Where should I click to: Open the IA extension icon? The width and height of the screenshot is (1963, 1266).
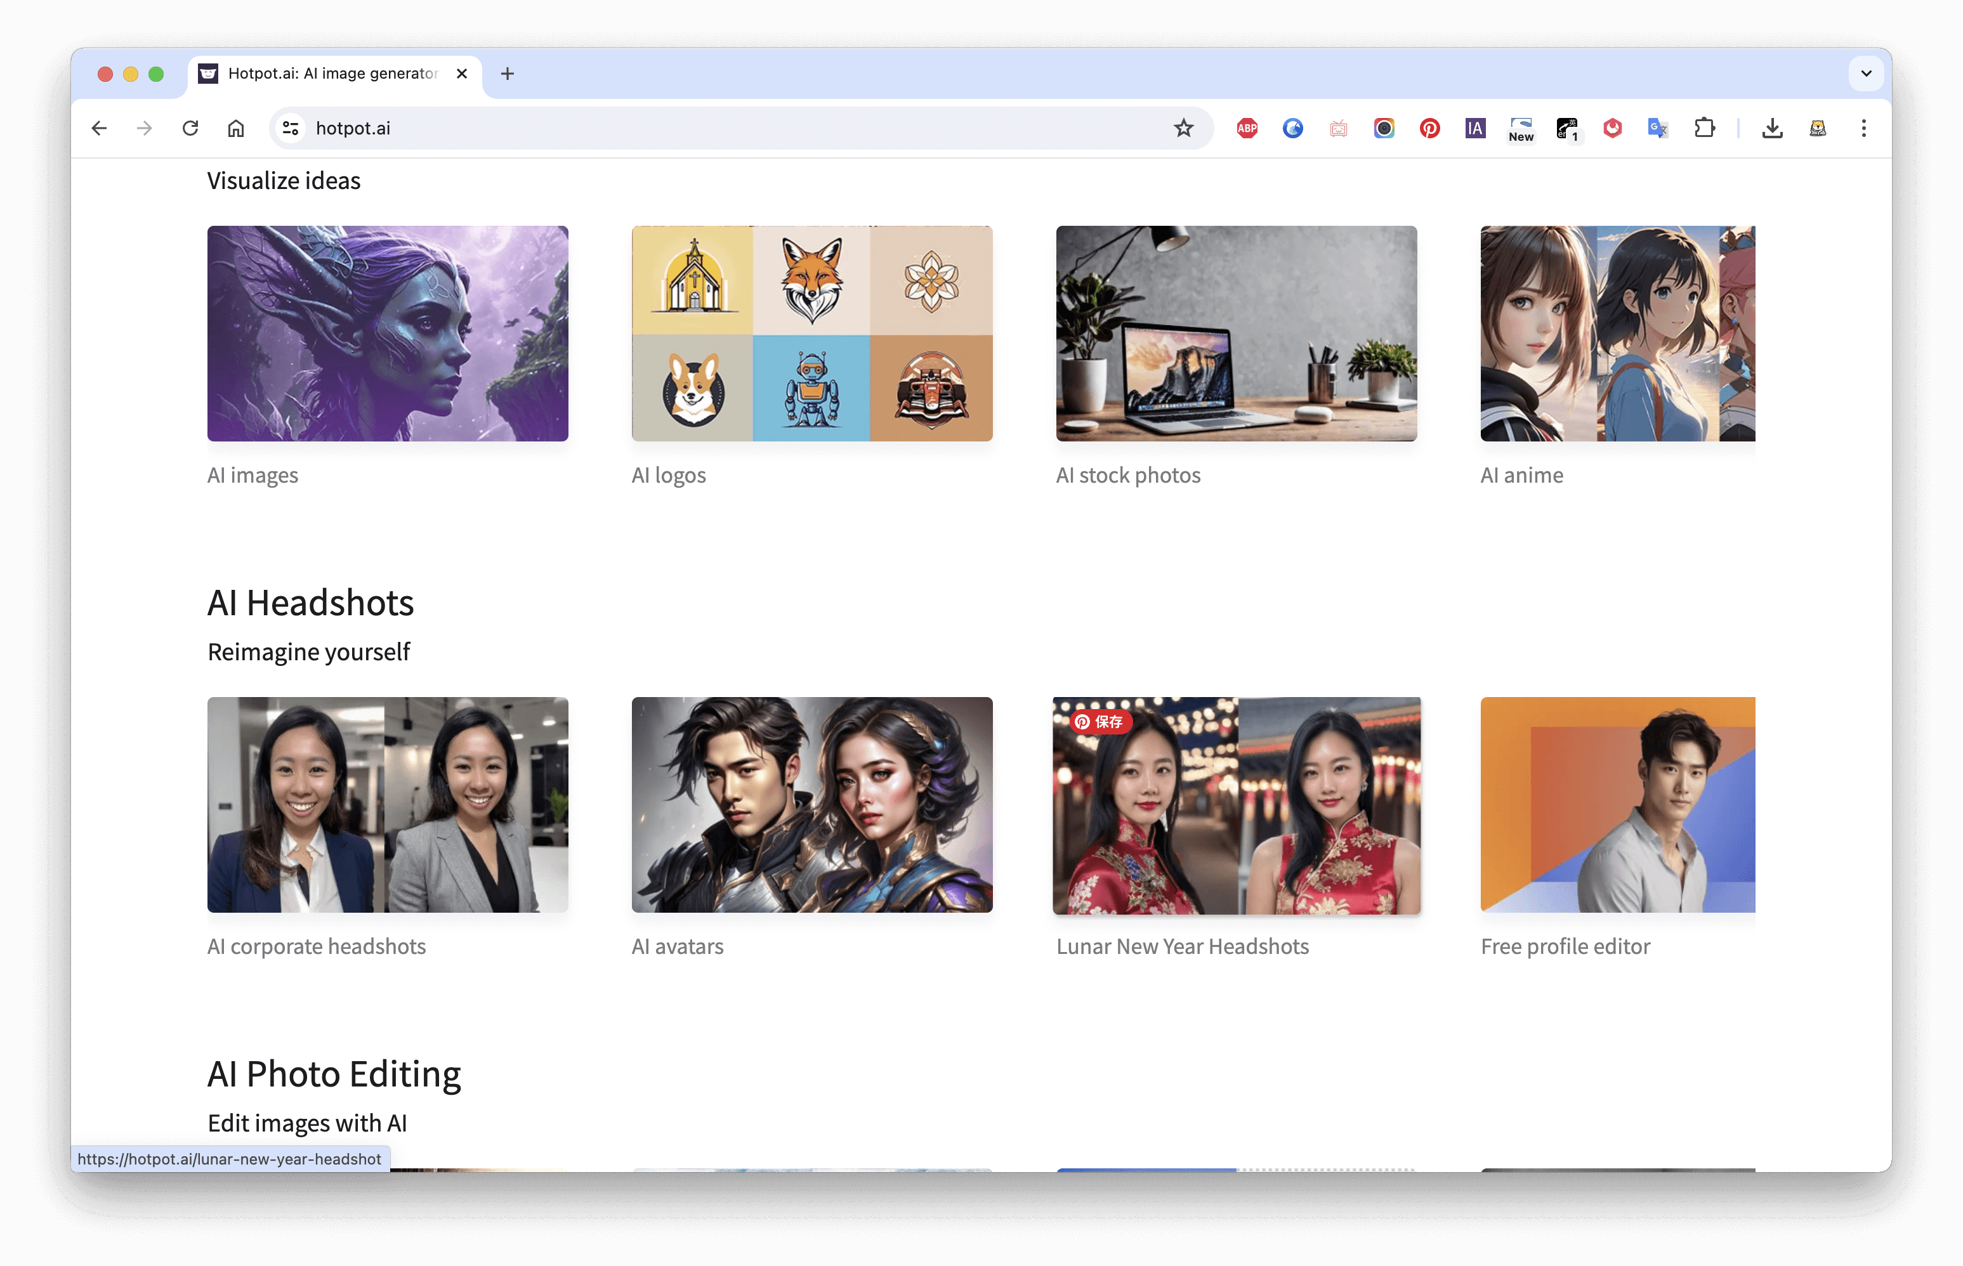(x=1475, y=128)
